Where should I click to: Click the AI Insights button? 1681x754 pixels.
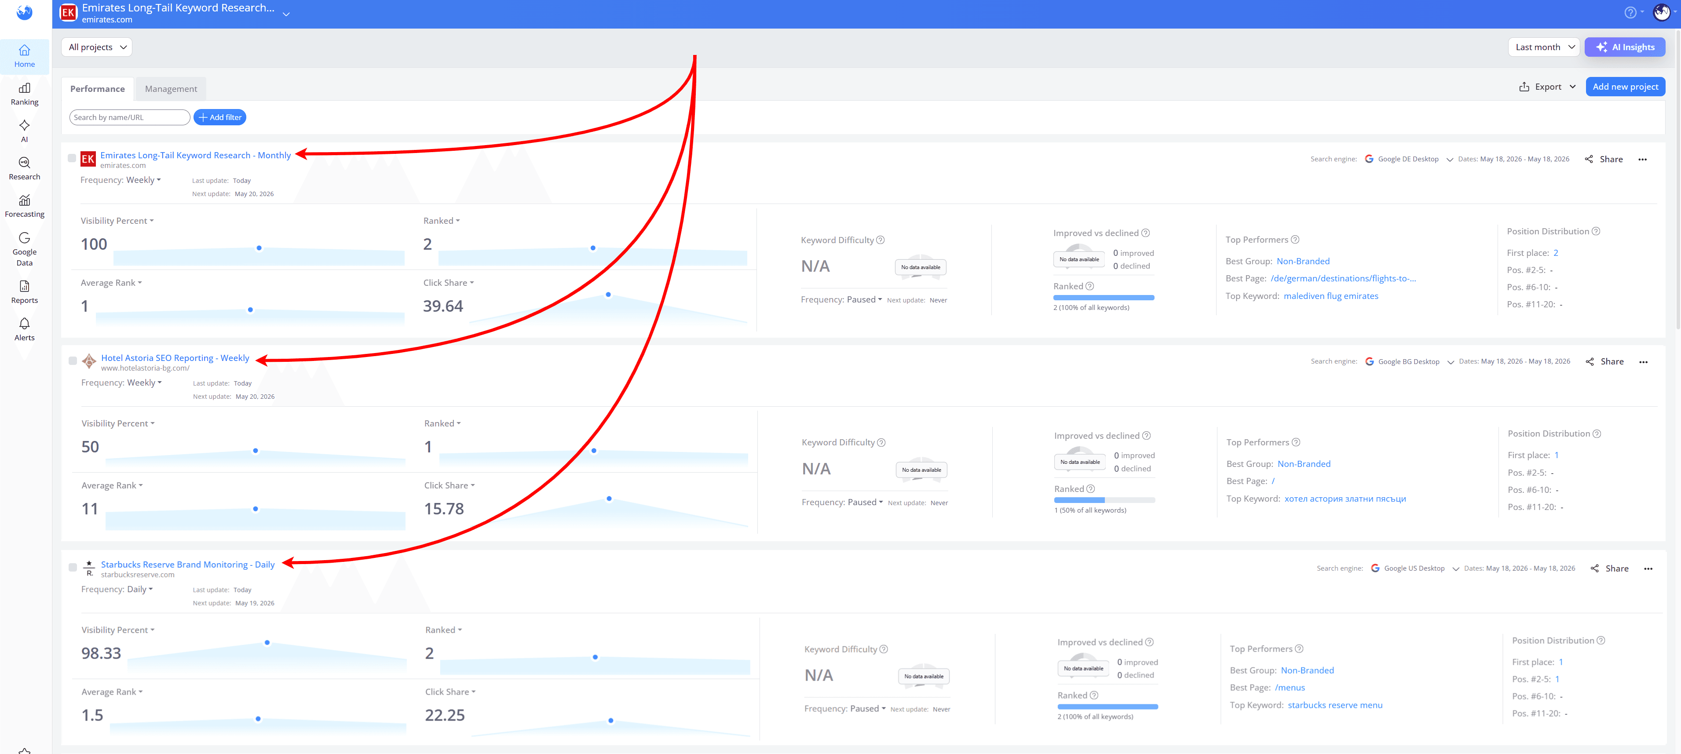coord(1624,47)
